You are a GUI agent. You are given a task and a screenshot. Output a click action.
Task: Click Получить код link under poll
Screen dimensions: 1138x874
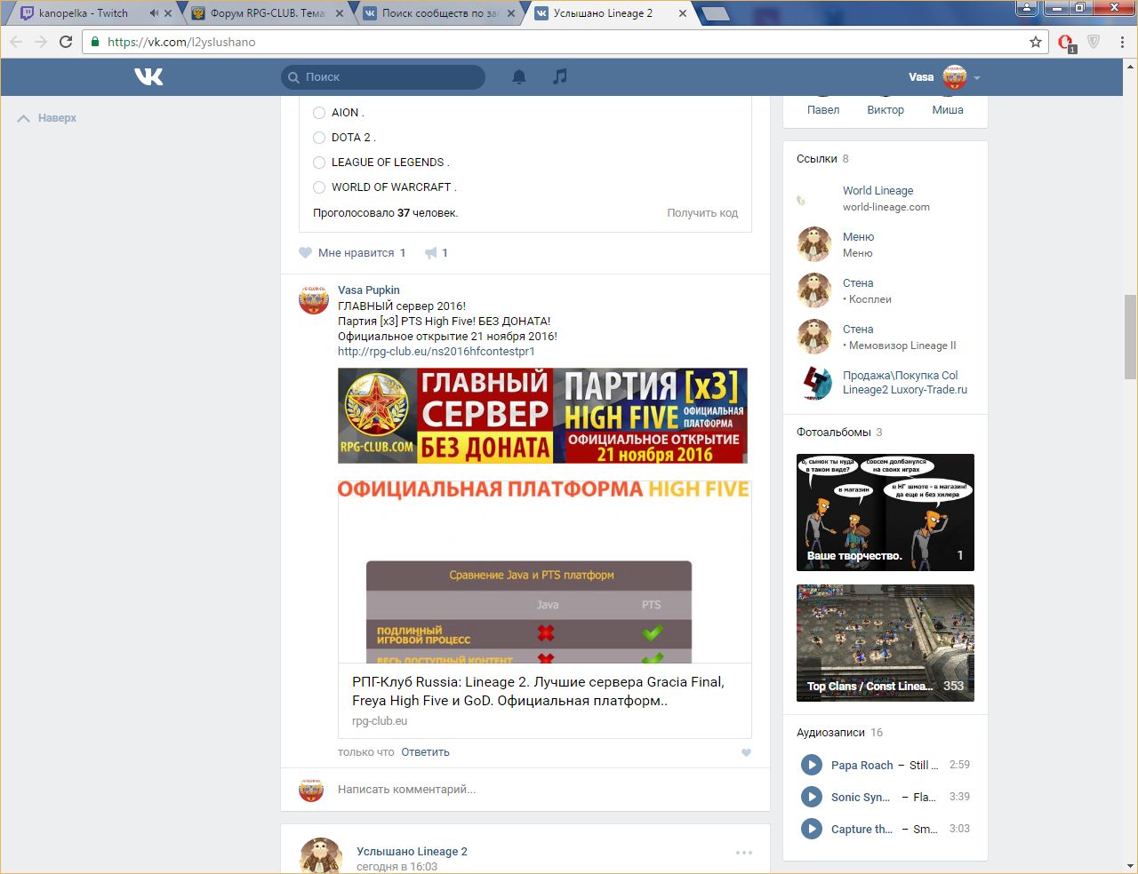click(702, 213)
